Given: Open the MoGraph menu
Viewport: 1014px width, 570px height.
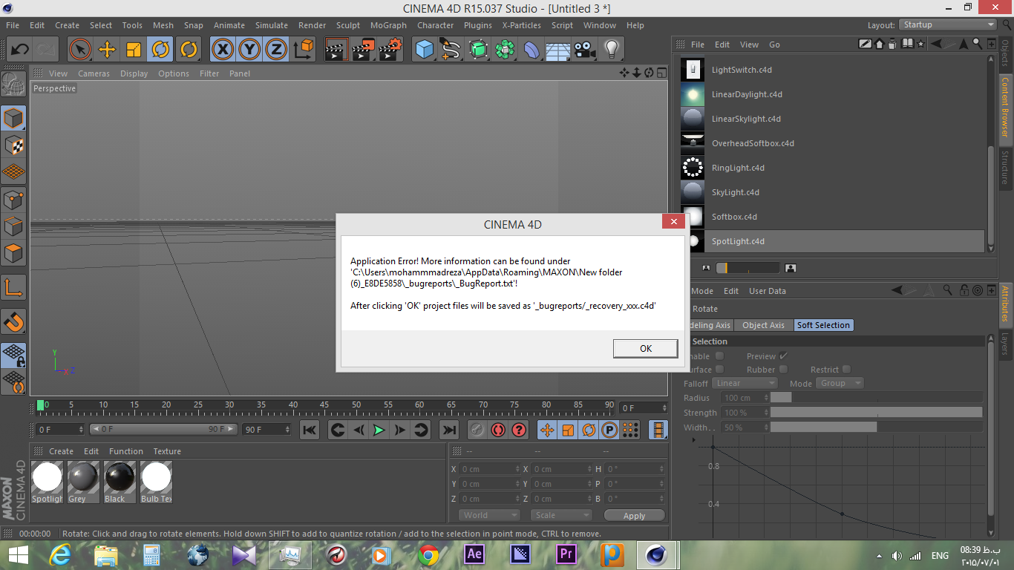Looking at the screenshot, I should tap(388, 25).
